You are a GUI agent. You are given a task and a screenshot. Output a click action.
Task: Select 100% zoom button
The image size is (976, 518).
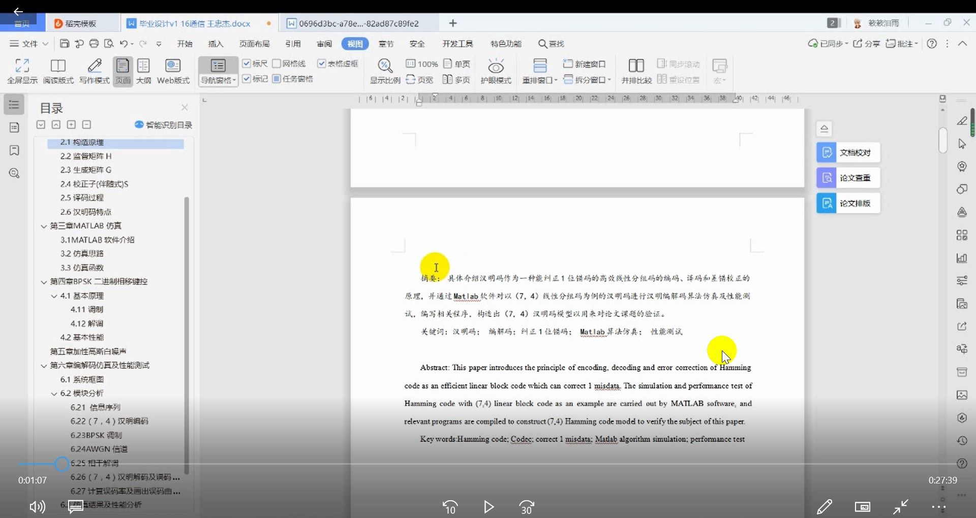421,63
